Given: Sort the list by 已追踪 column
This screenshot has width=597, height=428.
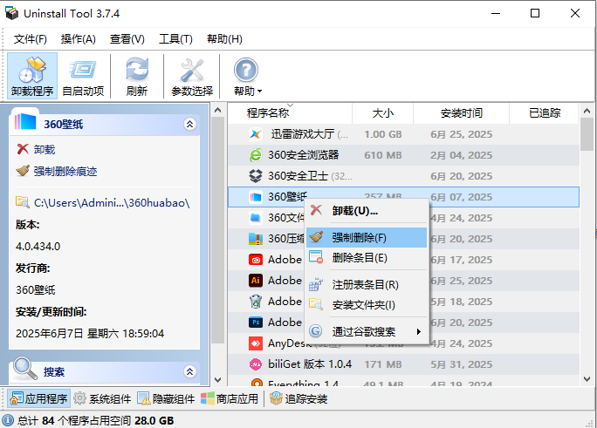Looking at the screenshot, I should 544,113.
